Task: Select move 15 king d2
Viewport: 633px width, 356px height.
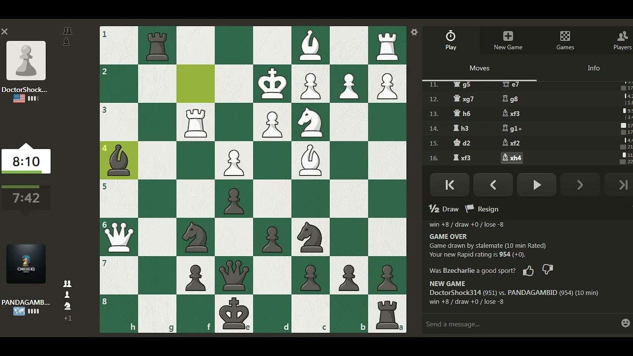Action: point(462,143)
